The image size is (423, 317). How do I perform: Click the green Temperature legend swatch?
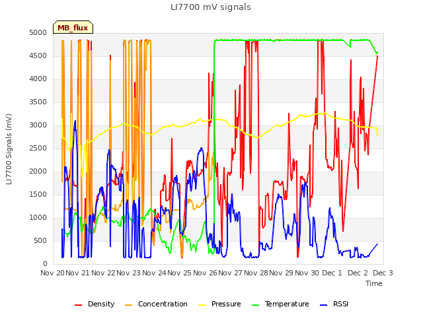(255, 305)
